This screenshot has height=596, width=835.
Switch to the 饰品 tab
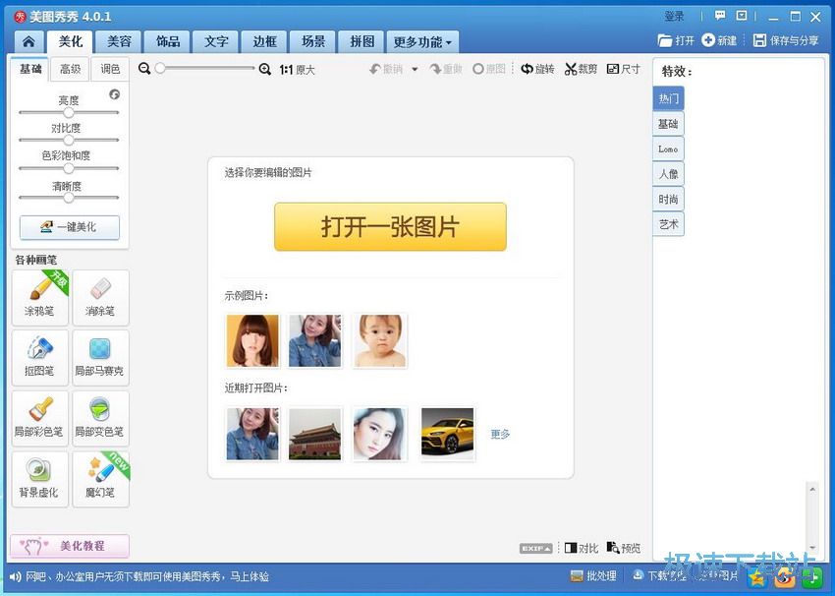[168, 41]
